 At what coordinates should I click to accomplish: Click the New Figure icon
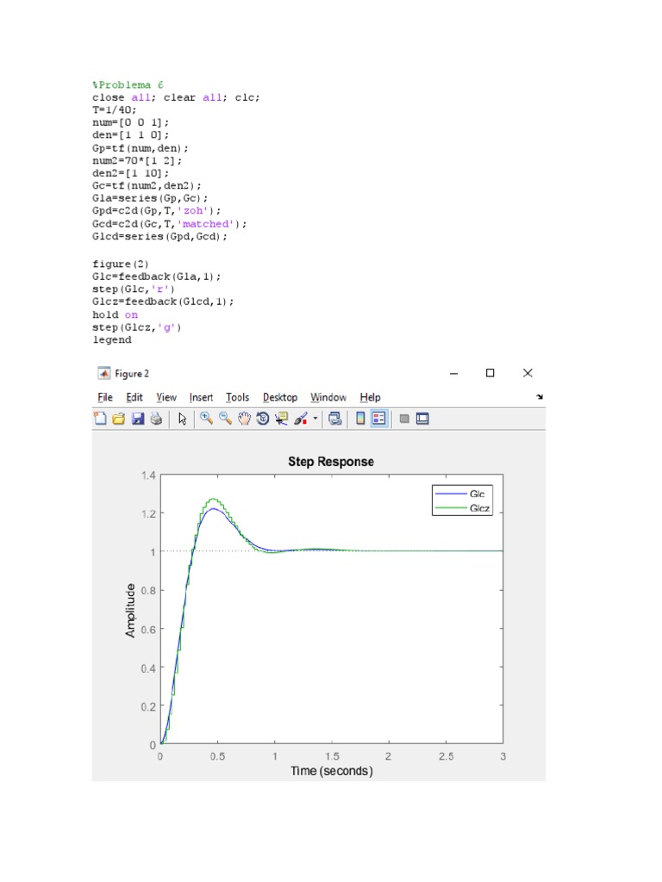(x=100, y=419)
